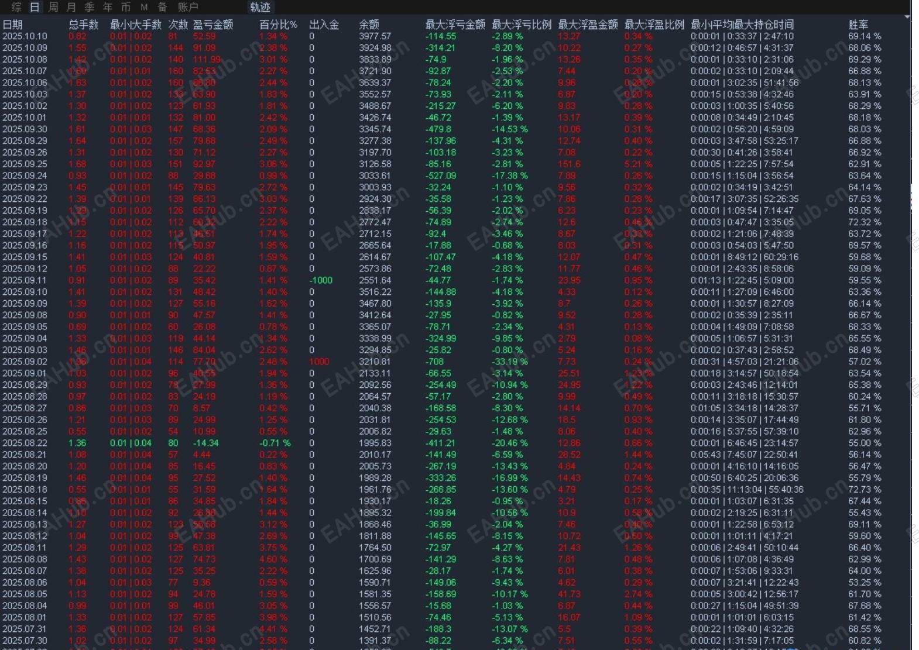Select the 账户 account tab
This screenshot has width=919, height=650.
pyautogui.click(x=188, y=7)
